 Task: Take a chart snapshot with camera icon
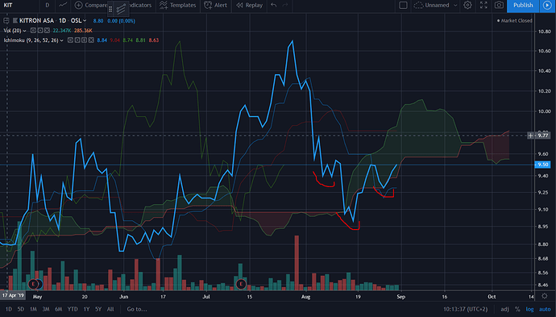pos(499,6)
